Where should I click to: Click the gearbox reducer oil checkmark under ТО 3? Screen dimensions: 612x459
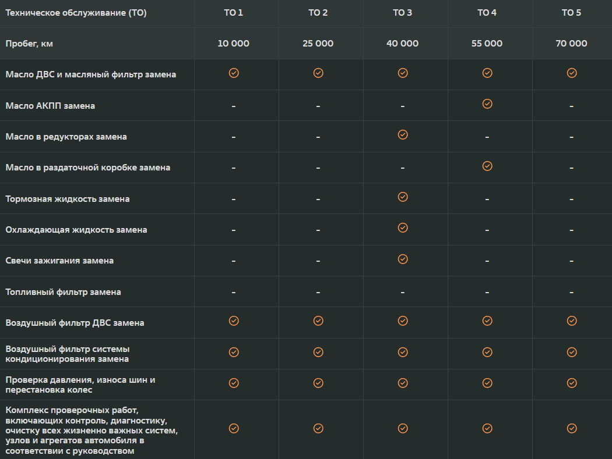(x=403, y=134)
